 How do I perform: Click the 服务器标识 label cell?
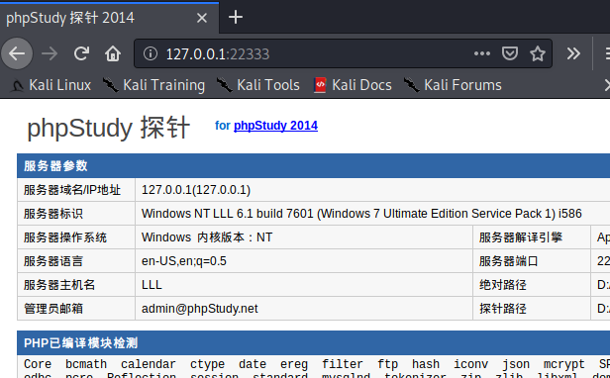coord(76,214)
